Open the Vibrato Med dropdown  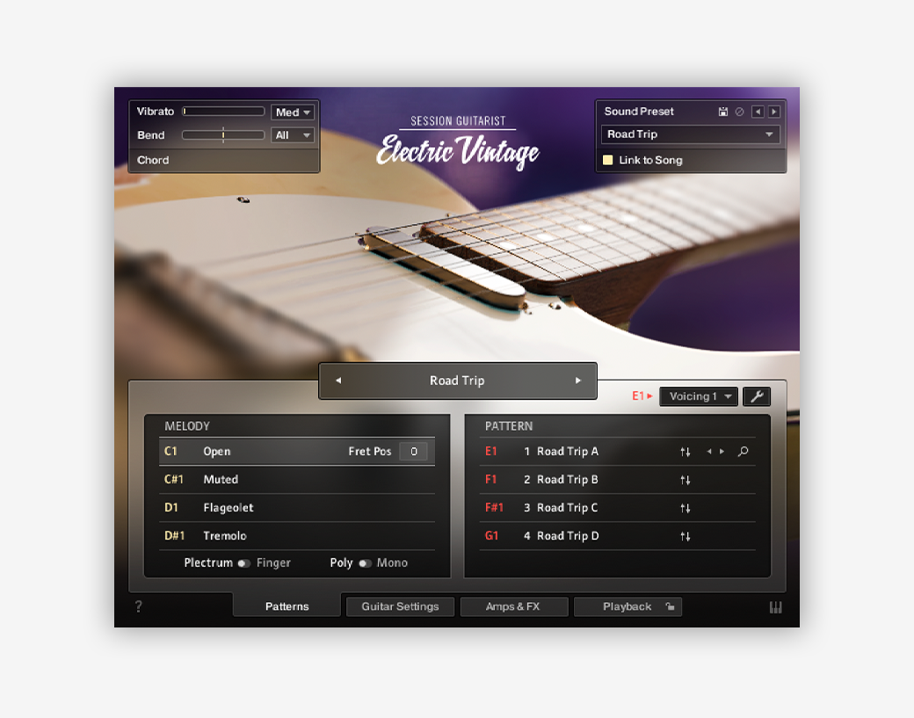pos(293,112)
